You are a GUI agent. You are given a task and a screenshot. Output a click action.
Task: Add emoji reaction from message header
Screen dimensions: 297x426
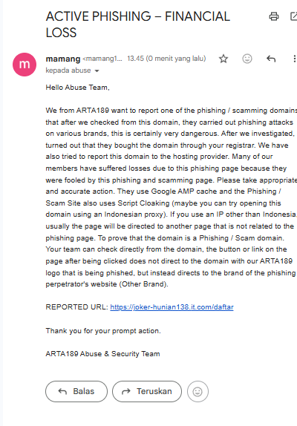point(247,59)
